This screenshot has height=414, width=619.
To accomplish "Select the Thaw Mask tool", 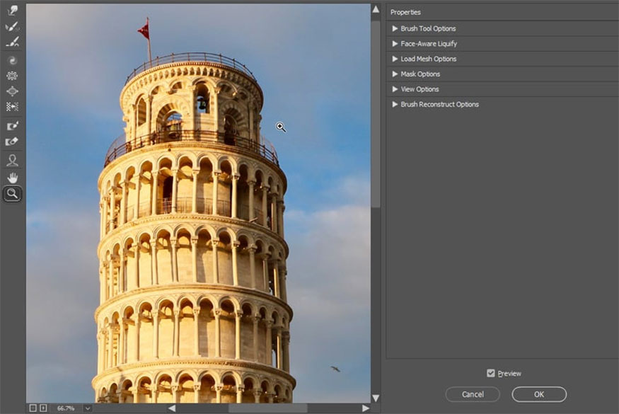I will (x=12, y=142).
